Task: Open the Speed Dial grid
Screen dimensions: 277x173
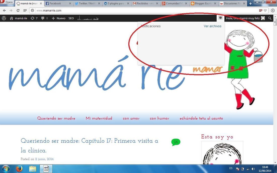Action: [25, 11]
